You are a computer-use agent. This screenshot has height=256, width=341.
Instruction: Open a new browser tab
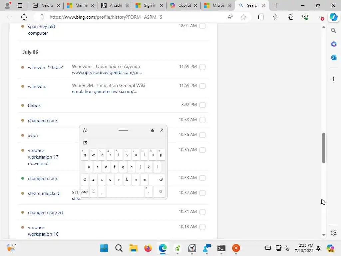pos(276,5)
